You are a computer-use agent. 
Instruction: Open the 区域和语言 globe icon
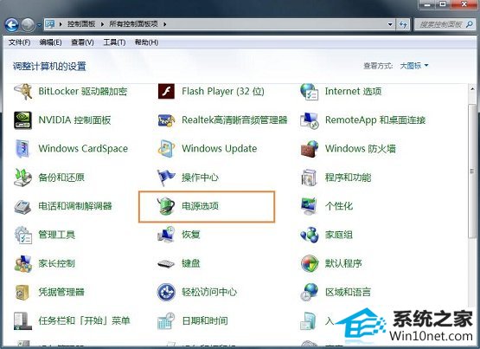click(309, 292)
